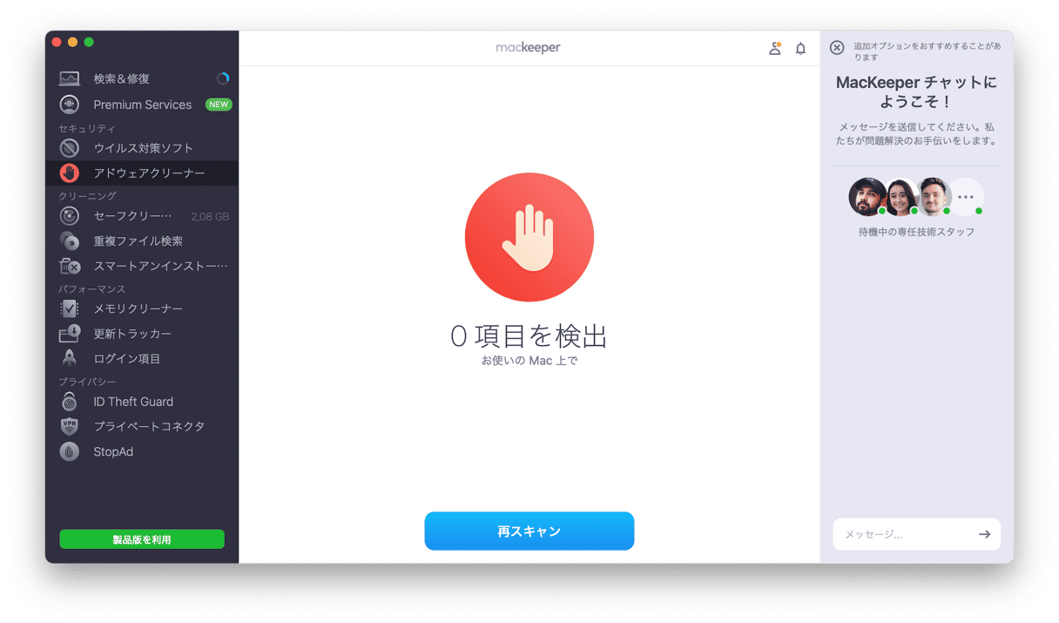This screenshot has height=623, width=1059.
Task: Click the 2,08 GB size value
Action: click(x=210, y=216)
